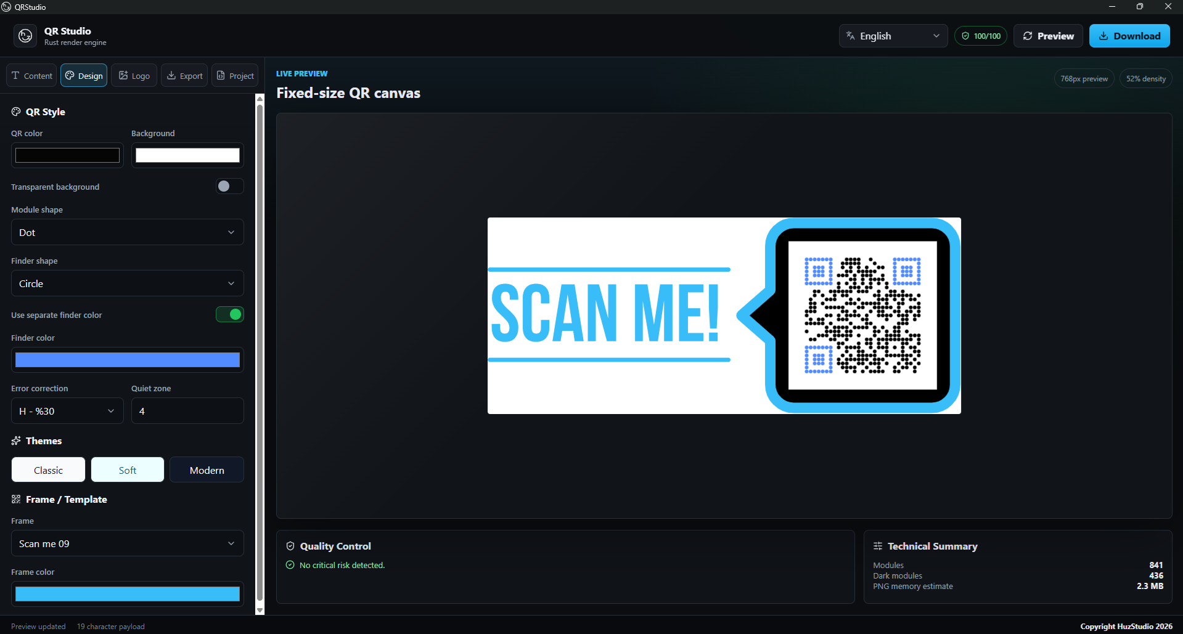Click the Quality Control shield icon
This screenshot has width=1183, height=634.
coord(290,546)
